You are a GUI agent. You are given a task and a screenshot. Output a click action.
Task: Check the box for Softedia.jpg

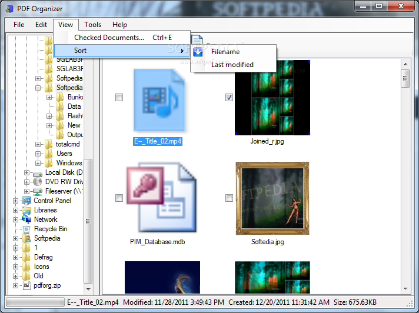tap(229, 198)
